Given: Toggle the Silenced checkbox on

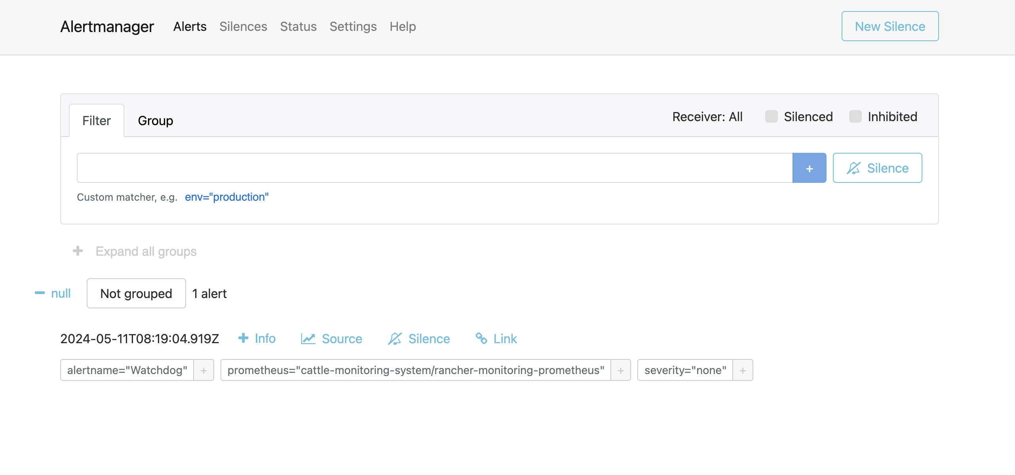Looking at the screenshot, I should (771, 116).
